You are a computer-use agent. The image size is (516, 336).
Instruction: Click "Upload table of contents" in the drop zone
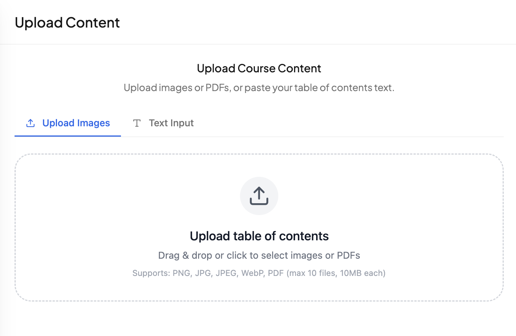pos(259,236)
